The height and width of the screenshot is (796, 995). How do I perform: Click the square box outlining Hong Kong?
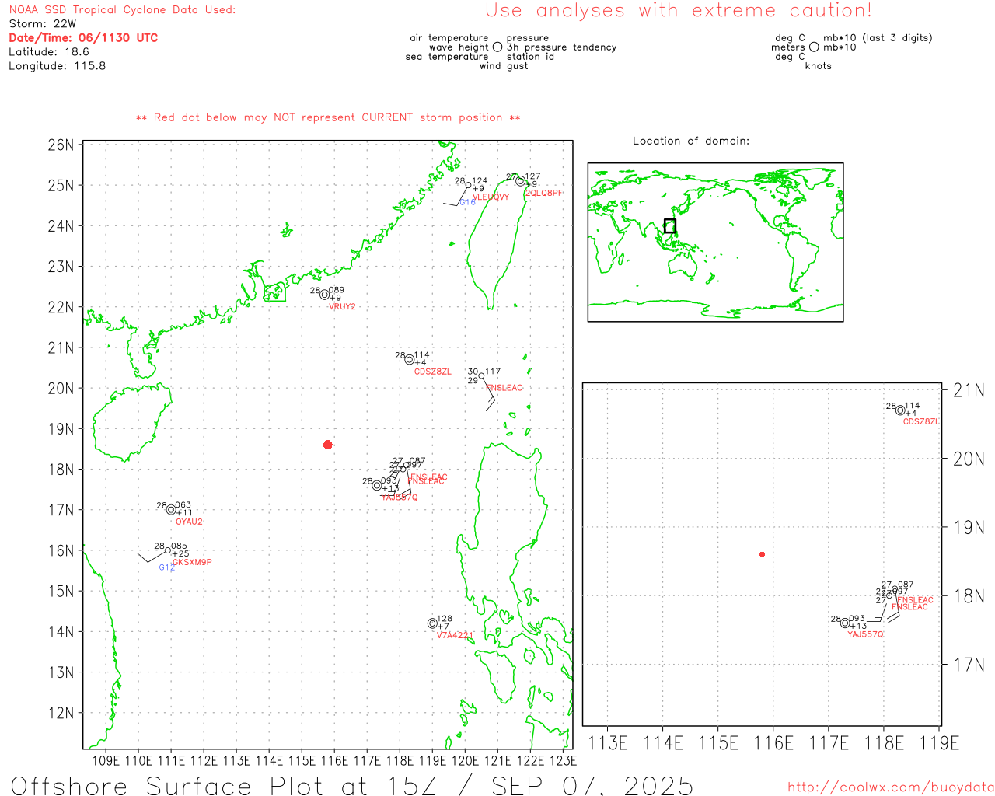point(274,292)
